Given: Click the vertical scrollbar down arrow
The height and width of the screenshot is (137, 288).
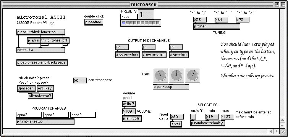Looking at the screenshot, I should pyautogui.click(x=283, y=125).
